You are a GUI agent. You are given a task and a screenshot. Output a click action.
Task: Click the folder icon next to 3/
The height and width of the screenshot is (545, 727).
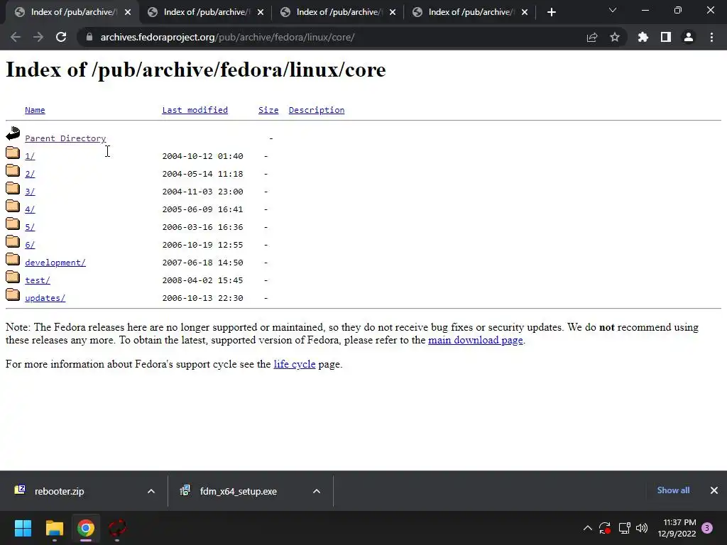point(13,187)
